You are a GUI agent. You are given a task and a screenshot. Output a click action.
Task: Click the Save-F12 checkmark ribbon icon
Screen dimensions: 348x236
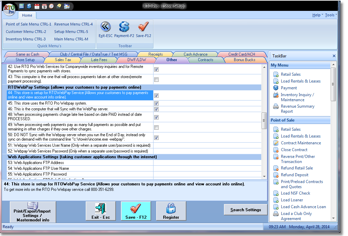pyautogui.click(x=143, y=27)
